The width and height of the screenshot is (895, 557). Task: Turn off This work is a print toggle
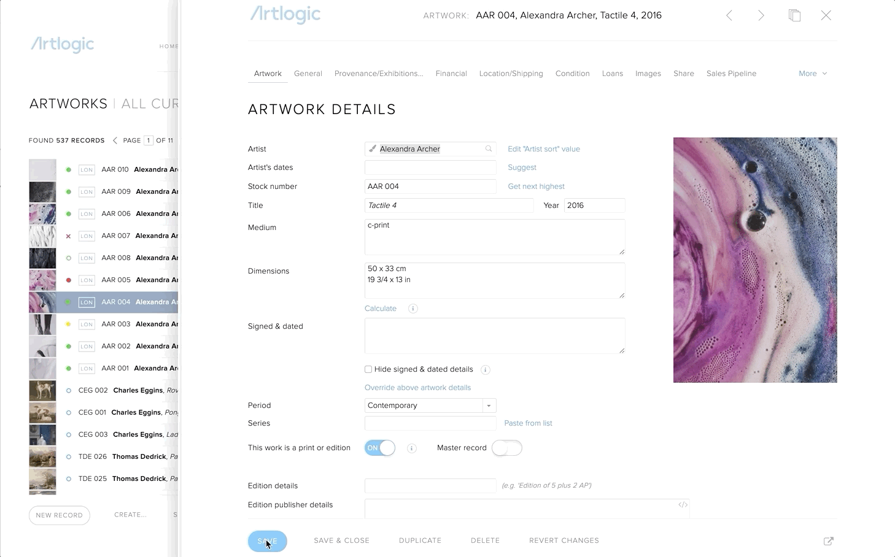pos(380,448)
